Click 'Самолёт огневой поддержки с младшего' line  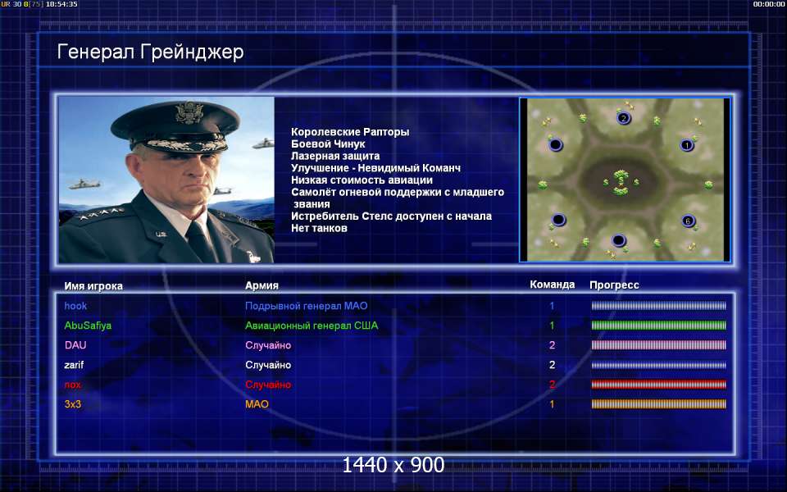coord(398,192)
